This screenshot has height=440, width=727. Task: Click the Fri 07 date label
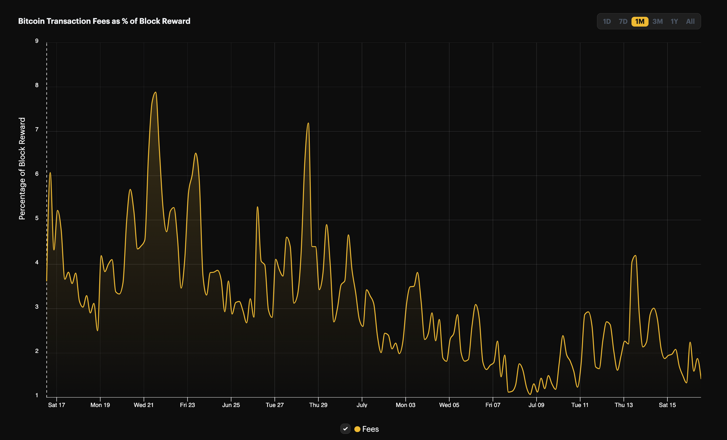click(x=493, y=405)
